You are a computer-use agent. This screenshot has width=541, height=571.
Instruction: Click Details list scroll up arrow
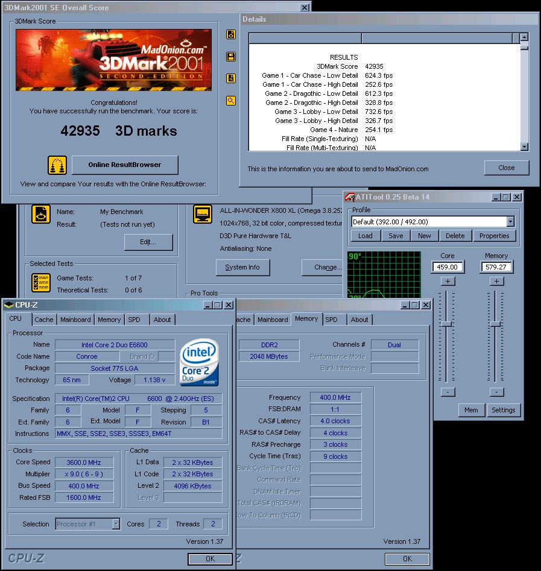[x=524, y=37]
